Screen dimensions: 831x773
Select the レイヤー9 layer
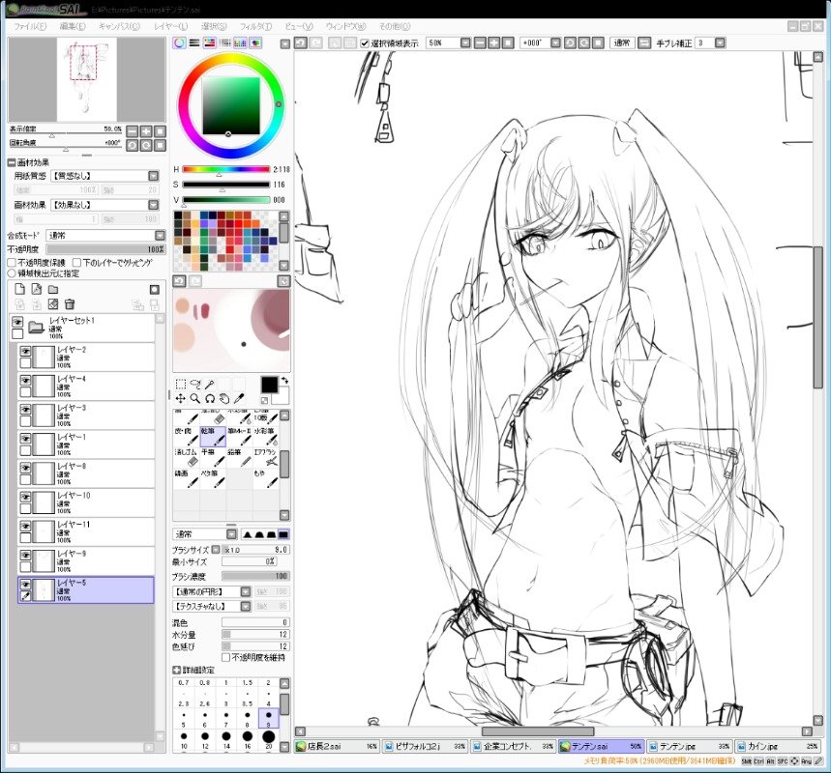click(x=86, y=560)
